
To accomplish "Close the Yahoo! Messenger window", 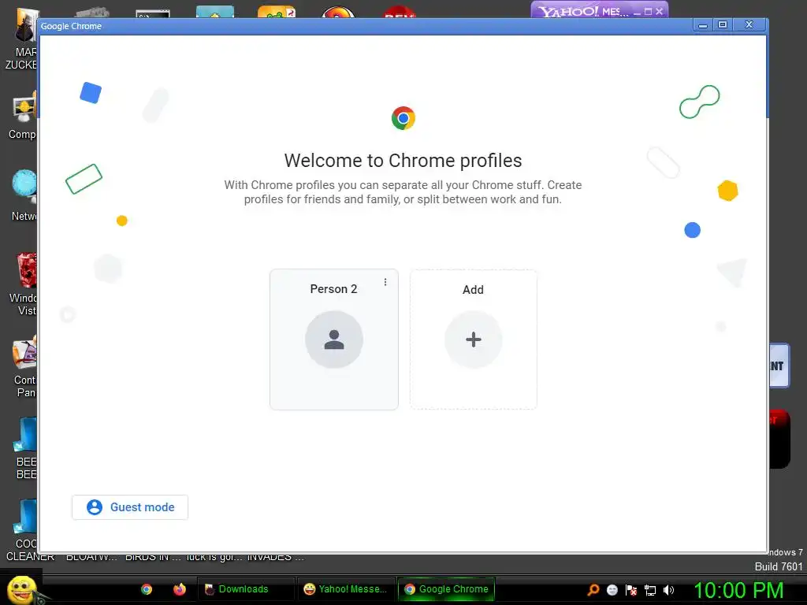I will click(660, 11).
